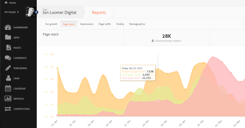Image resolution: width=245 pixels, height=128 pixels.
Task: Open the Posts document icon
Action: [9, 48]
